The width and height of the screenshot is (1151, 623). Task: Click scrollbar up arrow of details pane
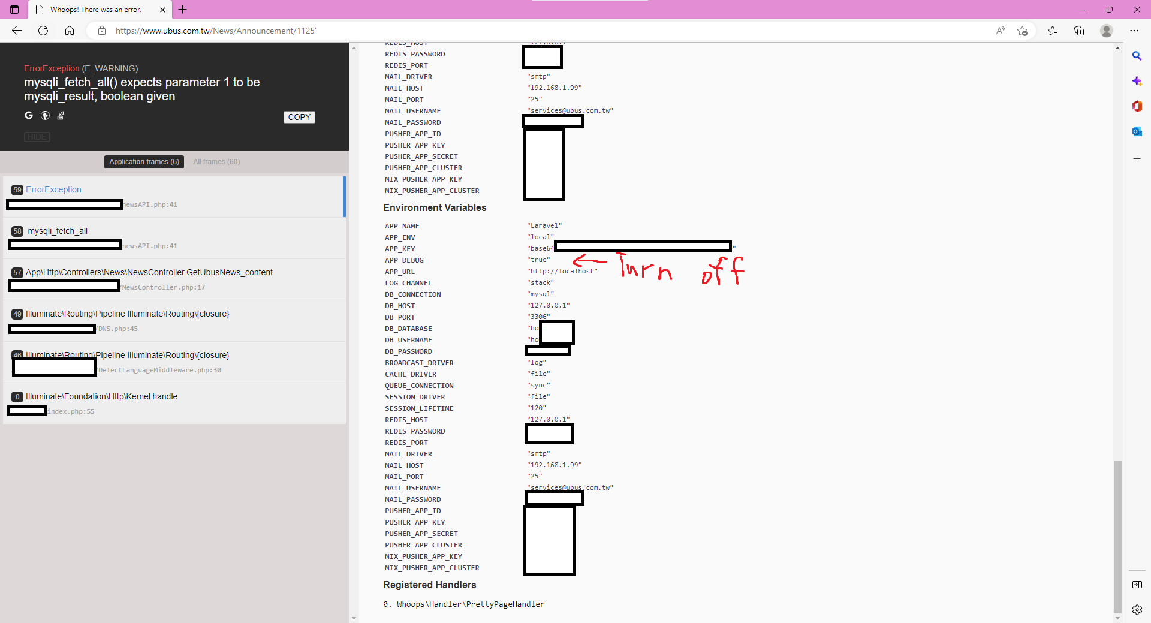click(1117, 48)
